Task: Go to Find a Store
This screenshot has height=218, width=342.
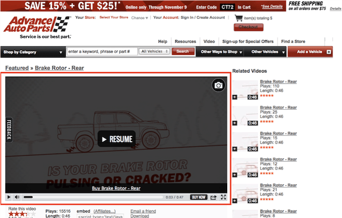Action: [293, 41]
